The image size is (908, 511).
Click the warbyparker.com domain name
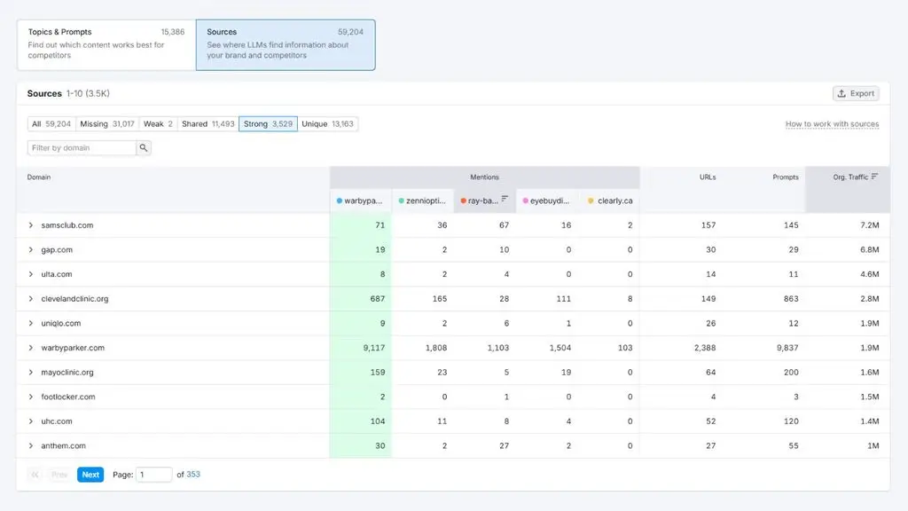coord(73,348)
